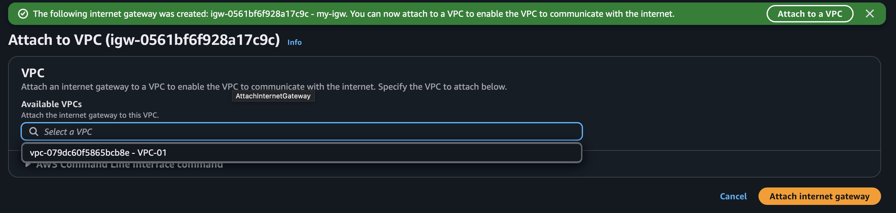Screen dimensions: 896x213
Task: Click the gateway ID in the page title
Action: [192, 40]
